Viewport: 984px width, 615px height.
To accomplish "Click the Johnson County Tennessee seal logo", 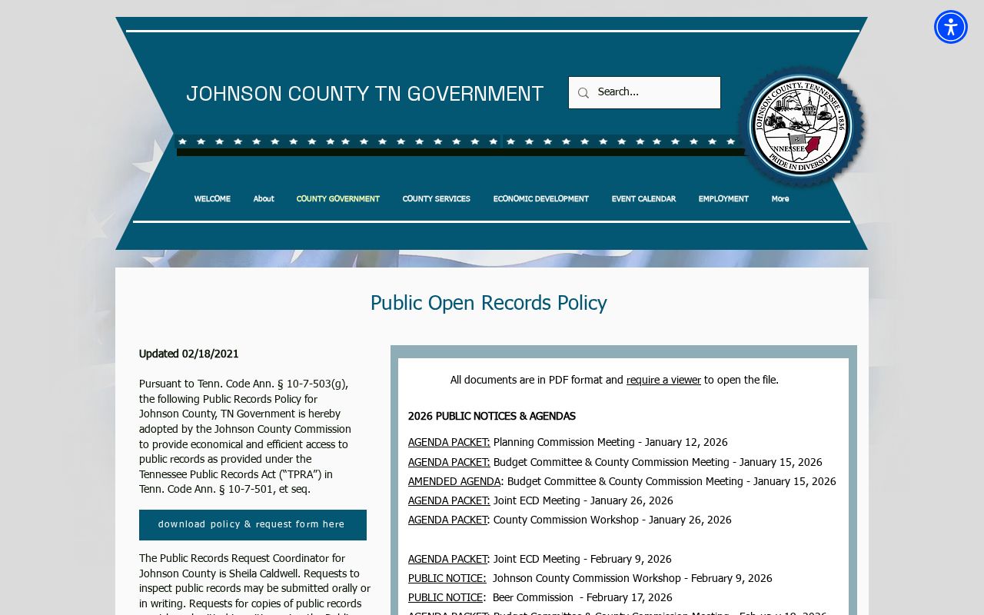I will coord(800,125).
